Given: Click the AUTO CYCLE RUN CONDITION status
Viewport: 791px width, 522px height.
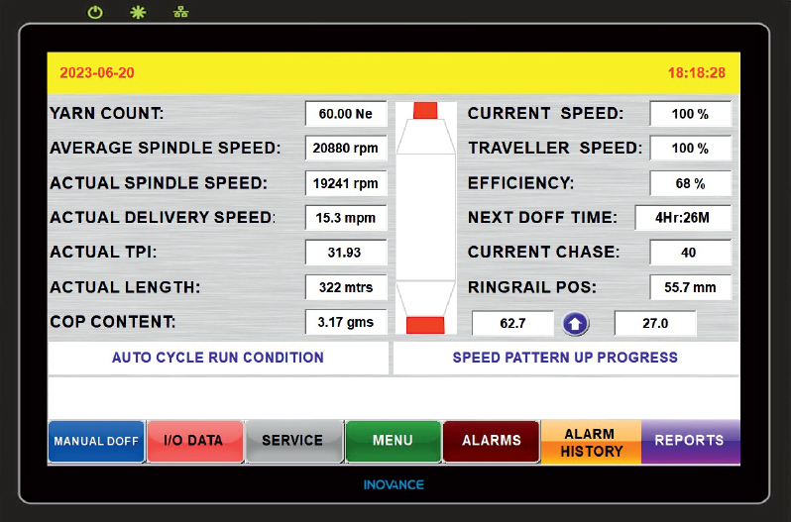Looking at the screenshot, I should point(218,358).
